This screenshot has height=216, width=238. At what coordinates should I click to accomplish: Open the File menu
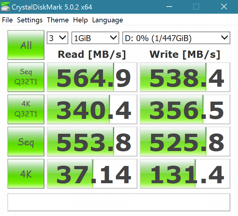pos(7,20)
